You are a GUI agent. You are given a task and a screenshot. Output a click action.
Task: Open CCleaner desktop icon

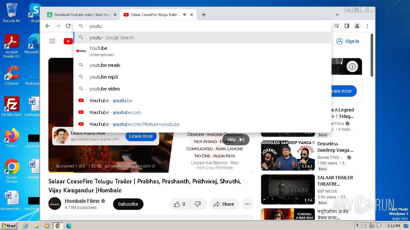coord(12,75)
